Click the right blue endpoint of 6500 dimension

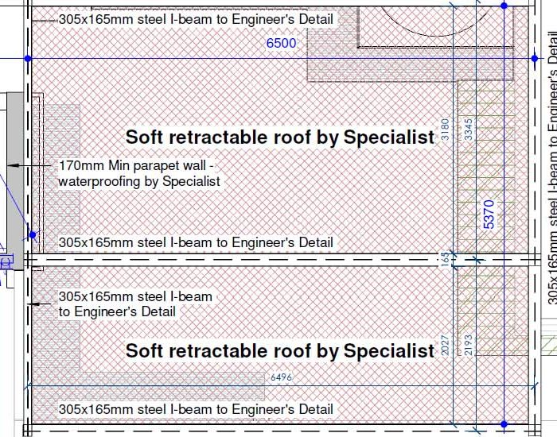(535, 59)
